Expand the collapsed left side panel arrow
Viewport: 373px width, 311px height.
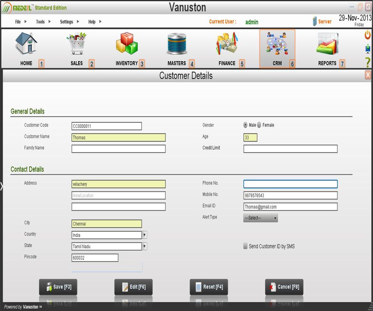click(2, 186)
